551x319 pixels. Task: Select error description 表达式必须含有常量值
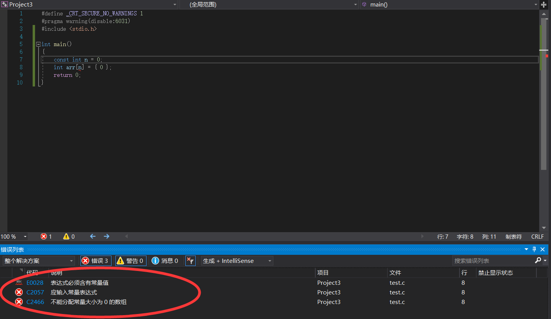[x=80, y=282]
